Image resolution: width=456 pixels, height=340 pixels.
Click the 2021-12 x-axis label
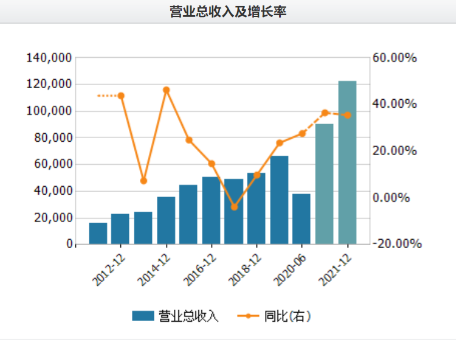[x=335, y=270]
